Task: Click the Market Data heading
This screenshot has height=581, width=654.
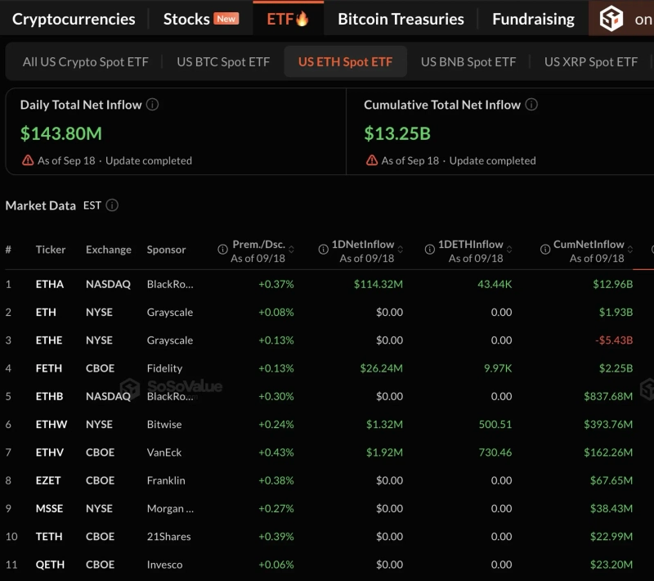Action: [x=40, y=205]
